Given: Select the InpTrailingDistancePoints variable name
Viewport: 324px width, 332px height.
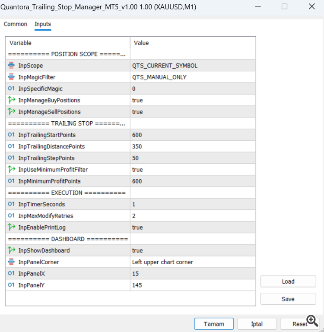Looking at the screenshot, I should pyautogui.click(x=51, y=146).
